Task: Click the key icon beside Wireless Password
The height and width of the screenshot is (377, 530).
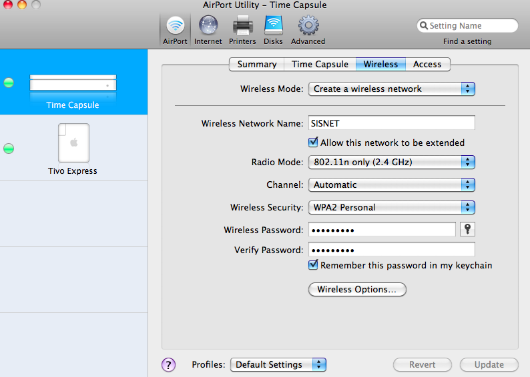Action: [x=467, y=229]
